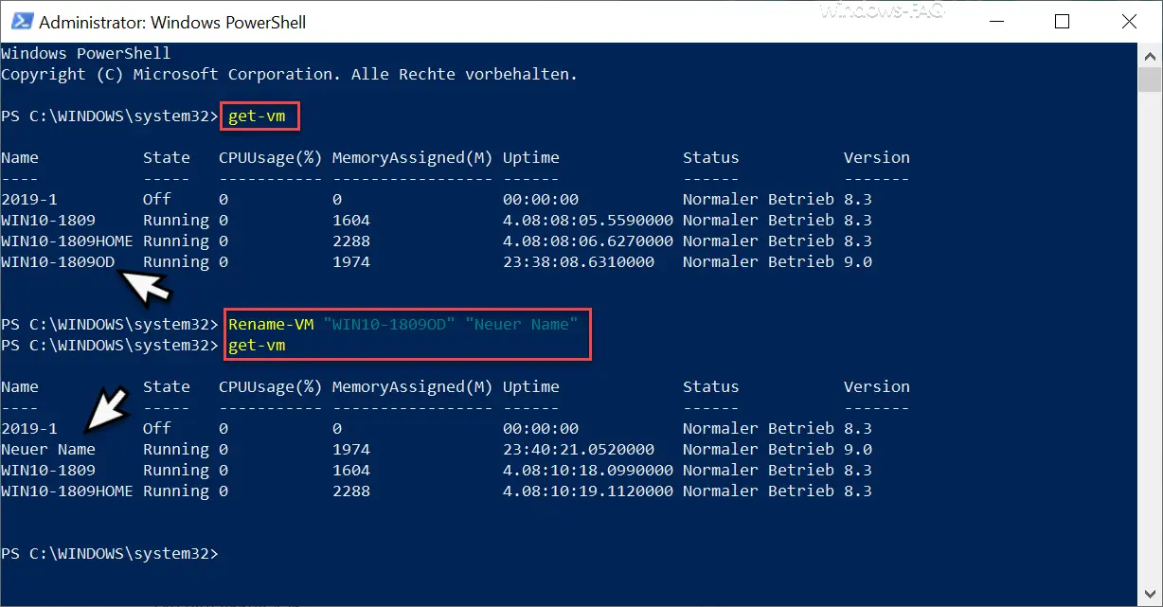1163x607 pixels.
Task: Select the uptime value 23:38:08.6310000
Action: tap(579, 262)
